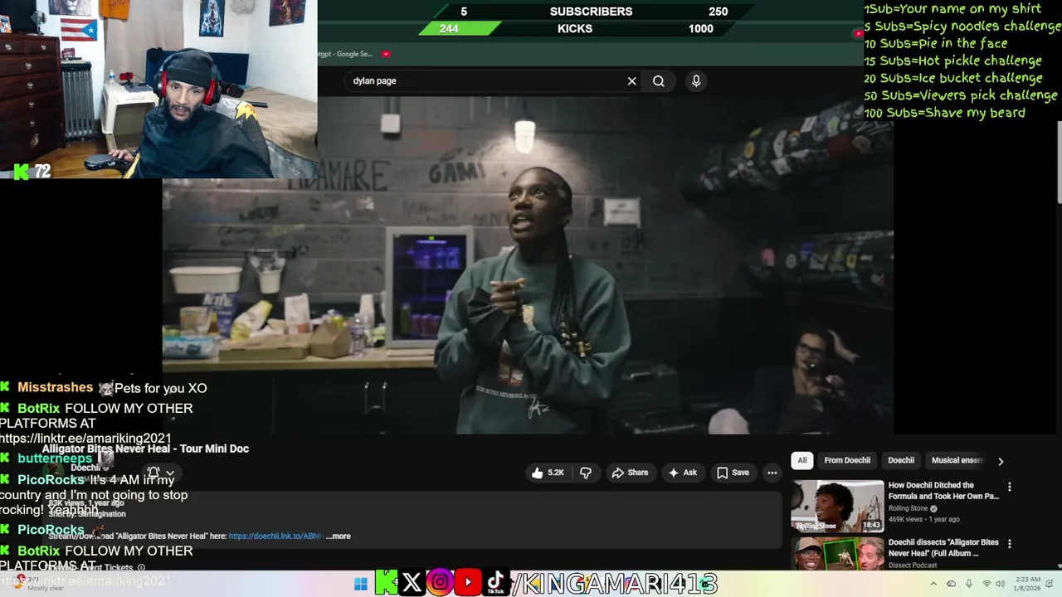Click the 'Doechii dissects Alligator Bites' title

click(943, 547)
